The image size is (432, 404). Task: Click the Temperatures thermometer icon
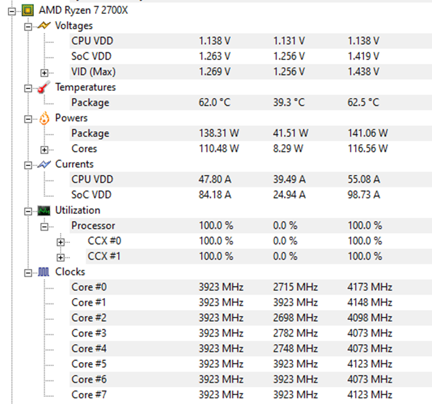coord(43,88)
